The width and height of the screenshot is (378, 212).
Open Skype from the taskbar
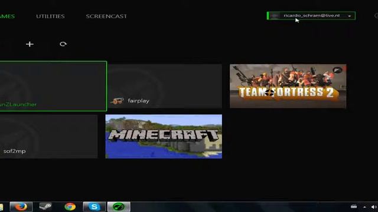coord(94,207)
